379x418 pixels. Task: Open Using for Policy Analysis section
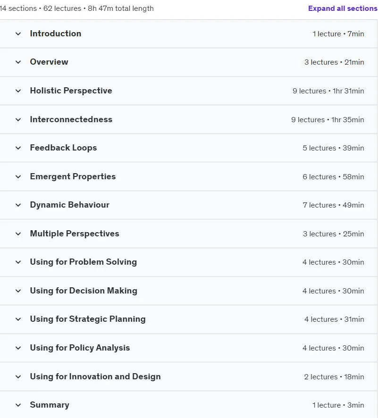point(189,348)
